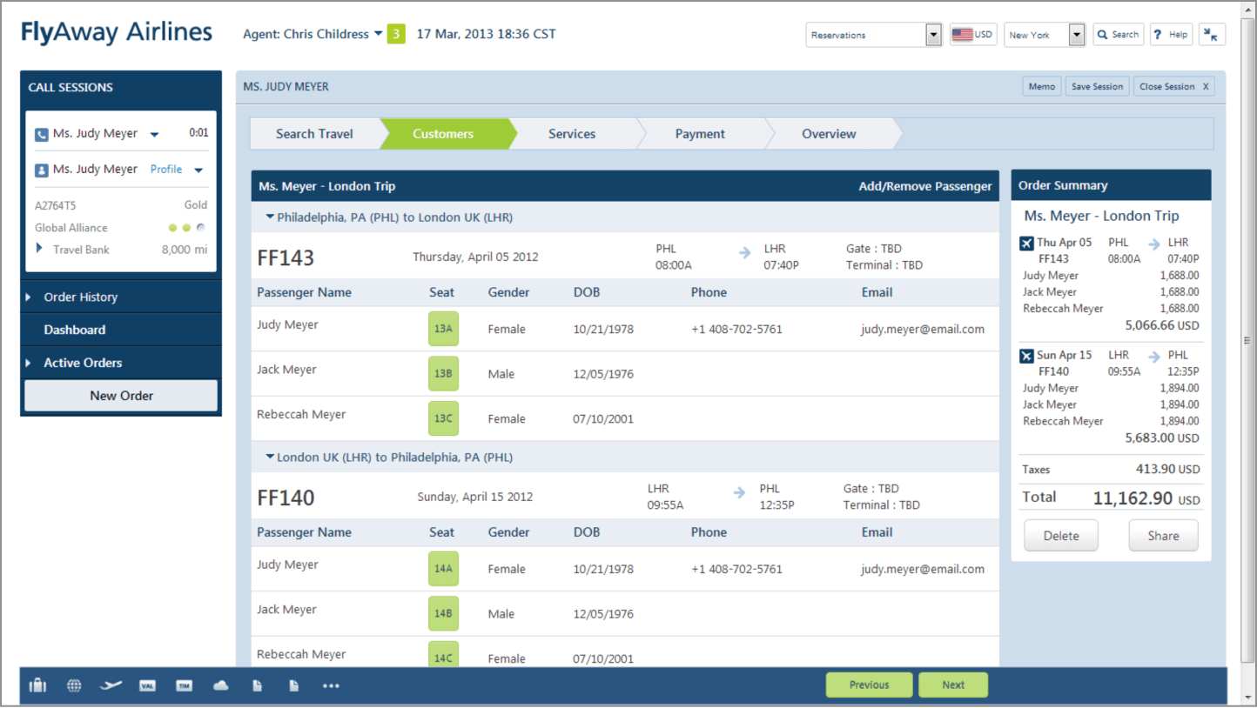Open the Reservations dropdown
This screenshot has width=1257, height=708.
tap(874, 35)
